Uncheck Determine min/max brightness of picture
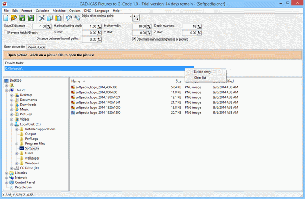Screen dimensions: 305x199 pyautogui.click(x=134, y=39)
